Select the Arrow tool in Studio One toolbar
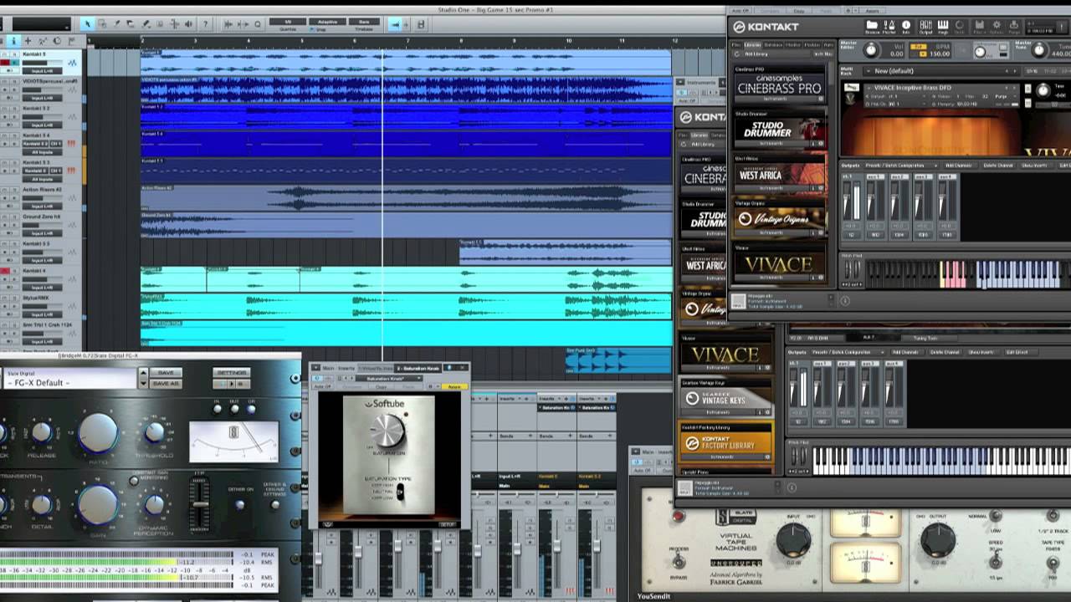Viewport: 1071px width, 602px height. [88, 23]
